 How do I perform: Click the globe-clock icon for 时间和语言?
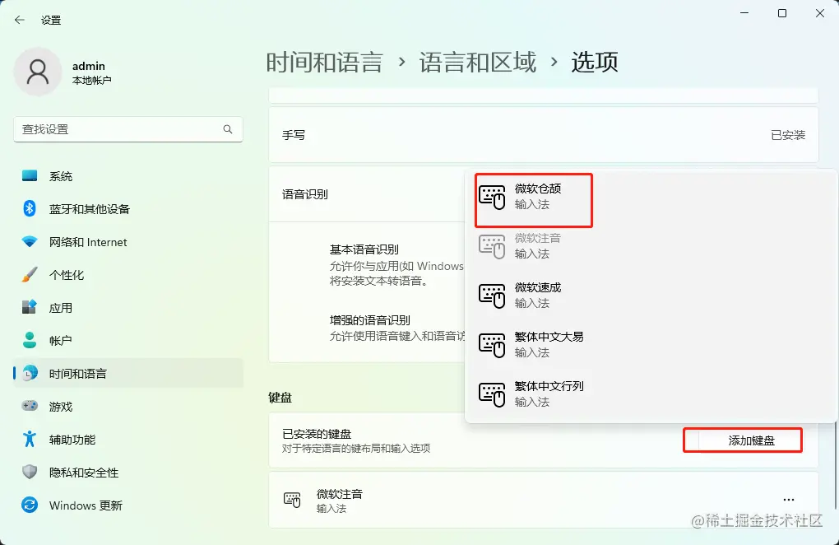(x=30, y=373)
